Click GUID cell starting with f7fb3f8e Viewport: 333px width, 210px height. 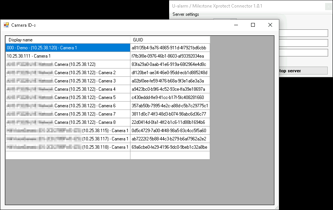point(170,56)
